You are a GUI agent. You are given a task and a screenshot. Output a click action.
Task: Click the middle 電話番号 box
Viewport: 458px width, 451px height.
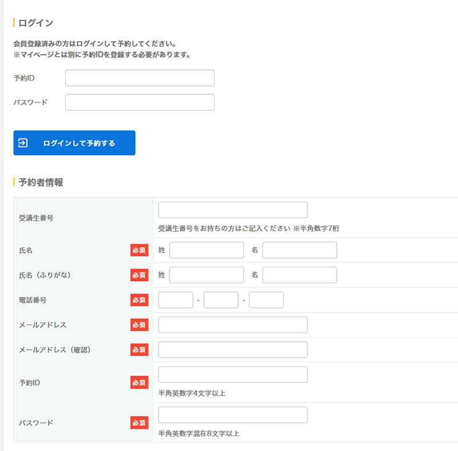point(221,300)
